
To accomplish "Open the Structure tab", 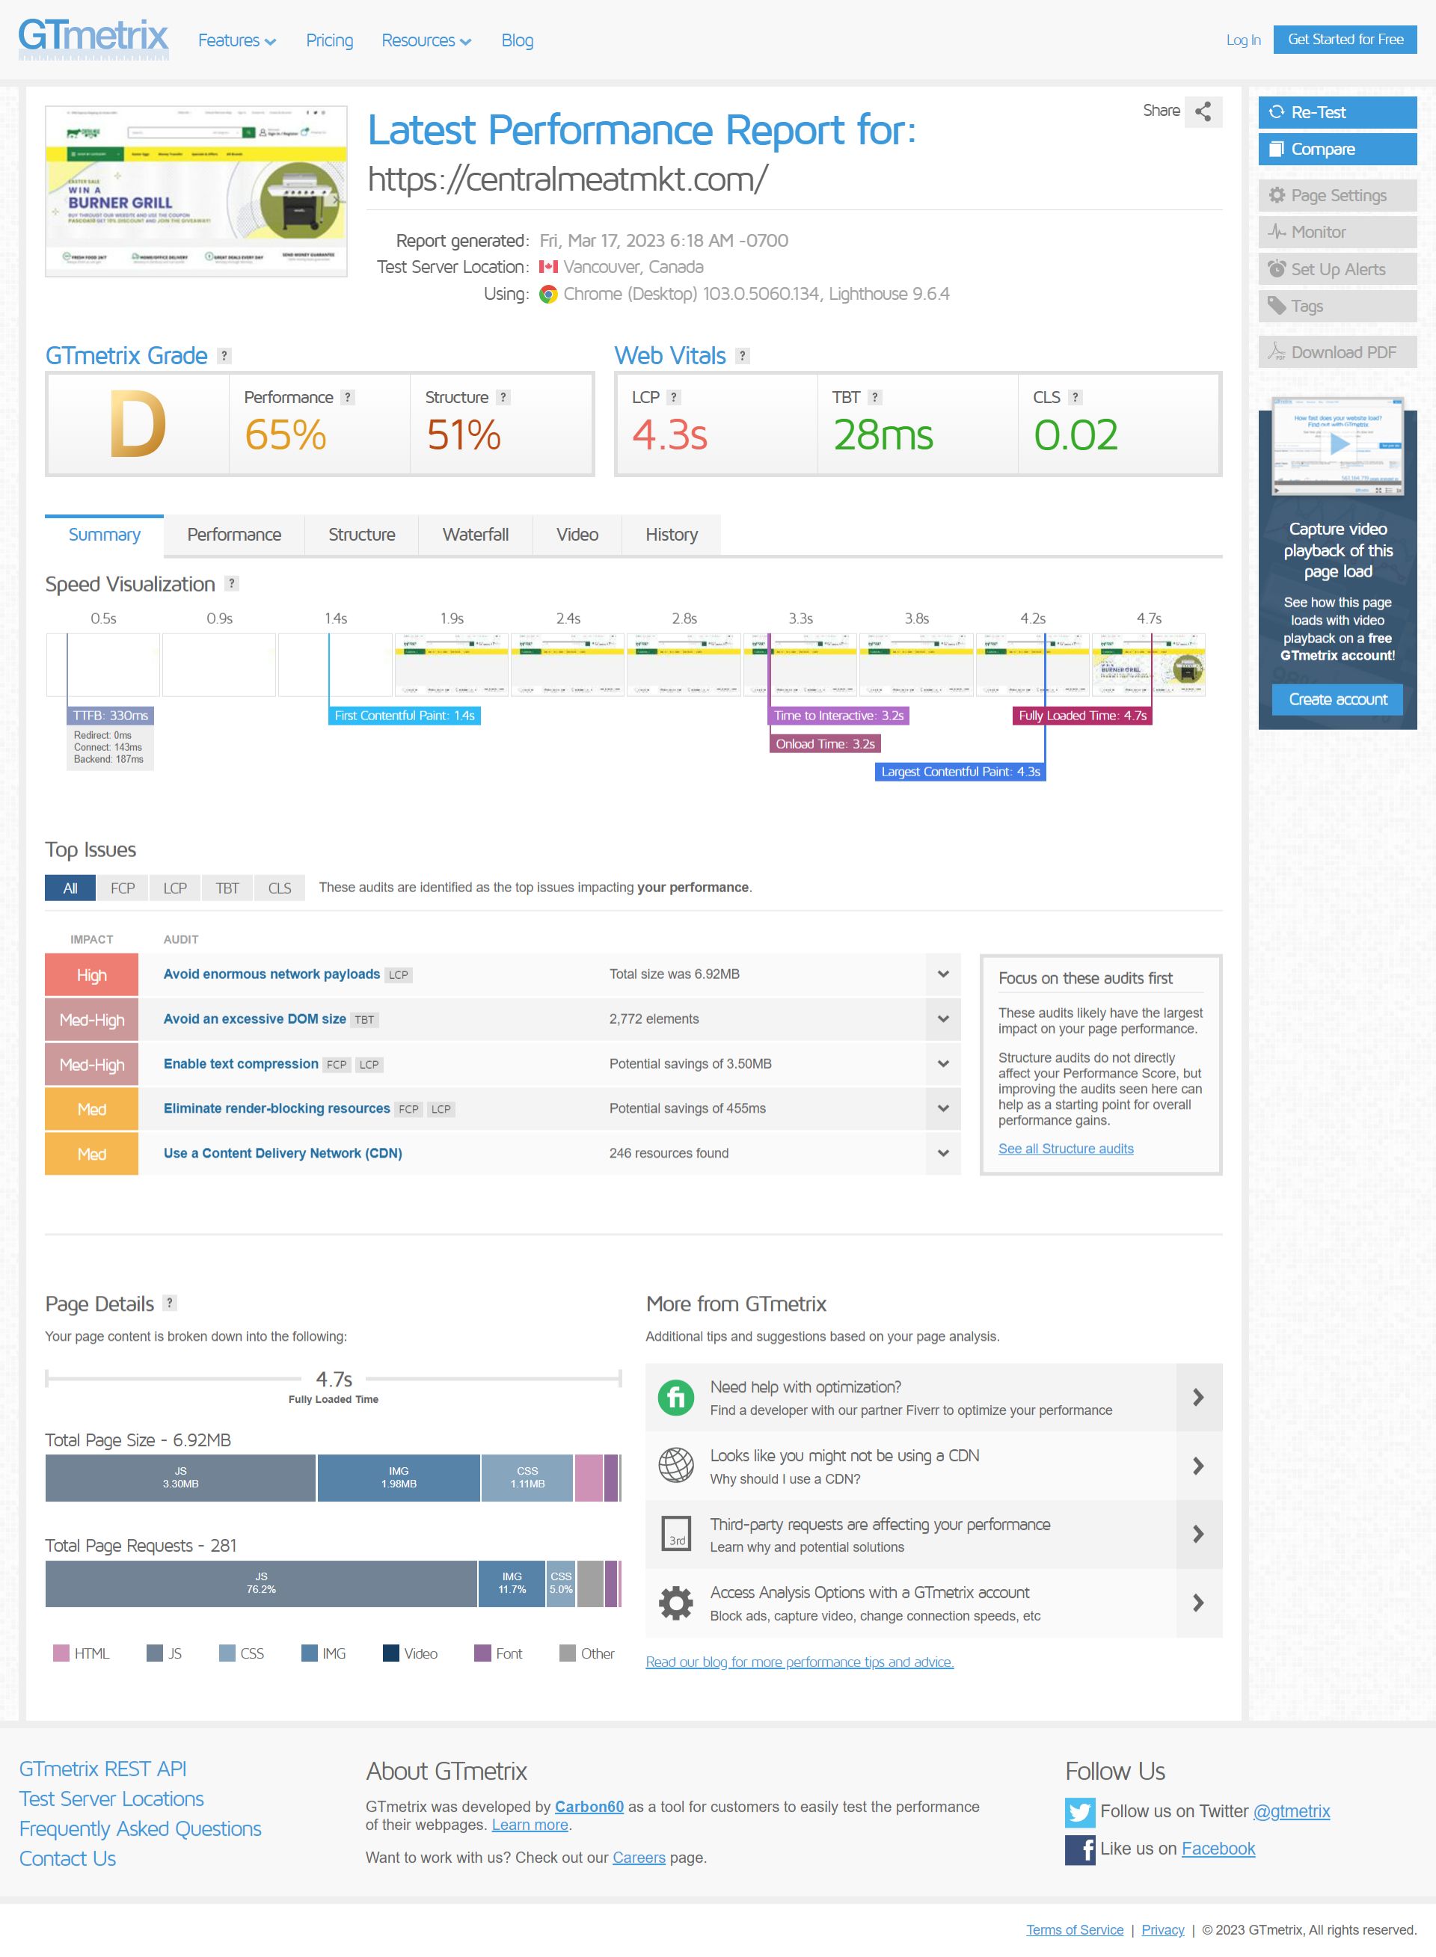I will (x=361, y=535).
